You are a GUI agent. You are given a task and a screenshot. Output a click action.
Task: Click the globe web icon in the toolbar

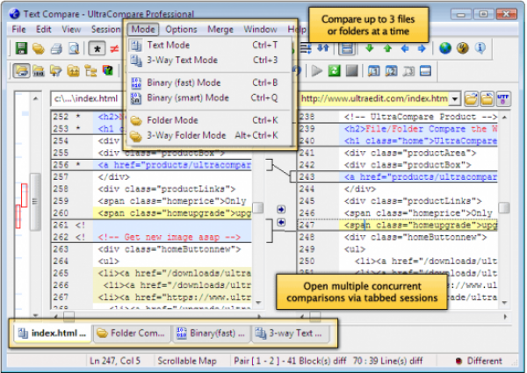click(x=445, y=49)
